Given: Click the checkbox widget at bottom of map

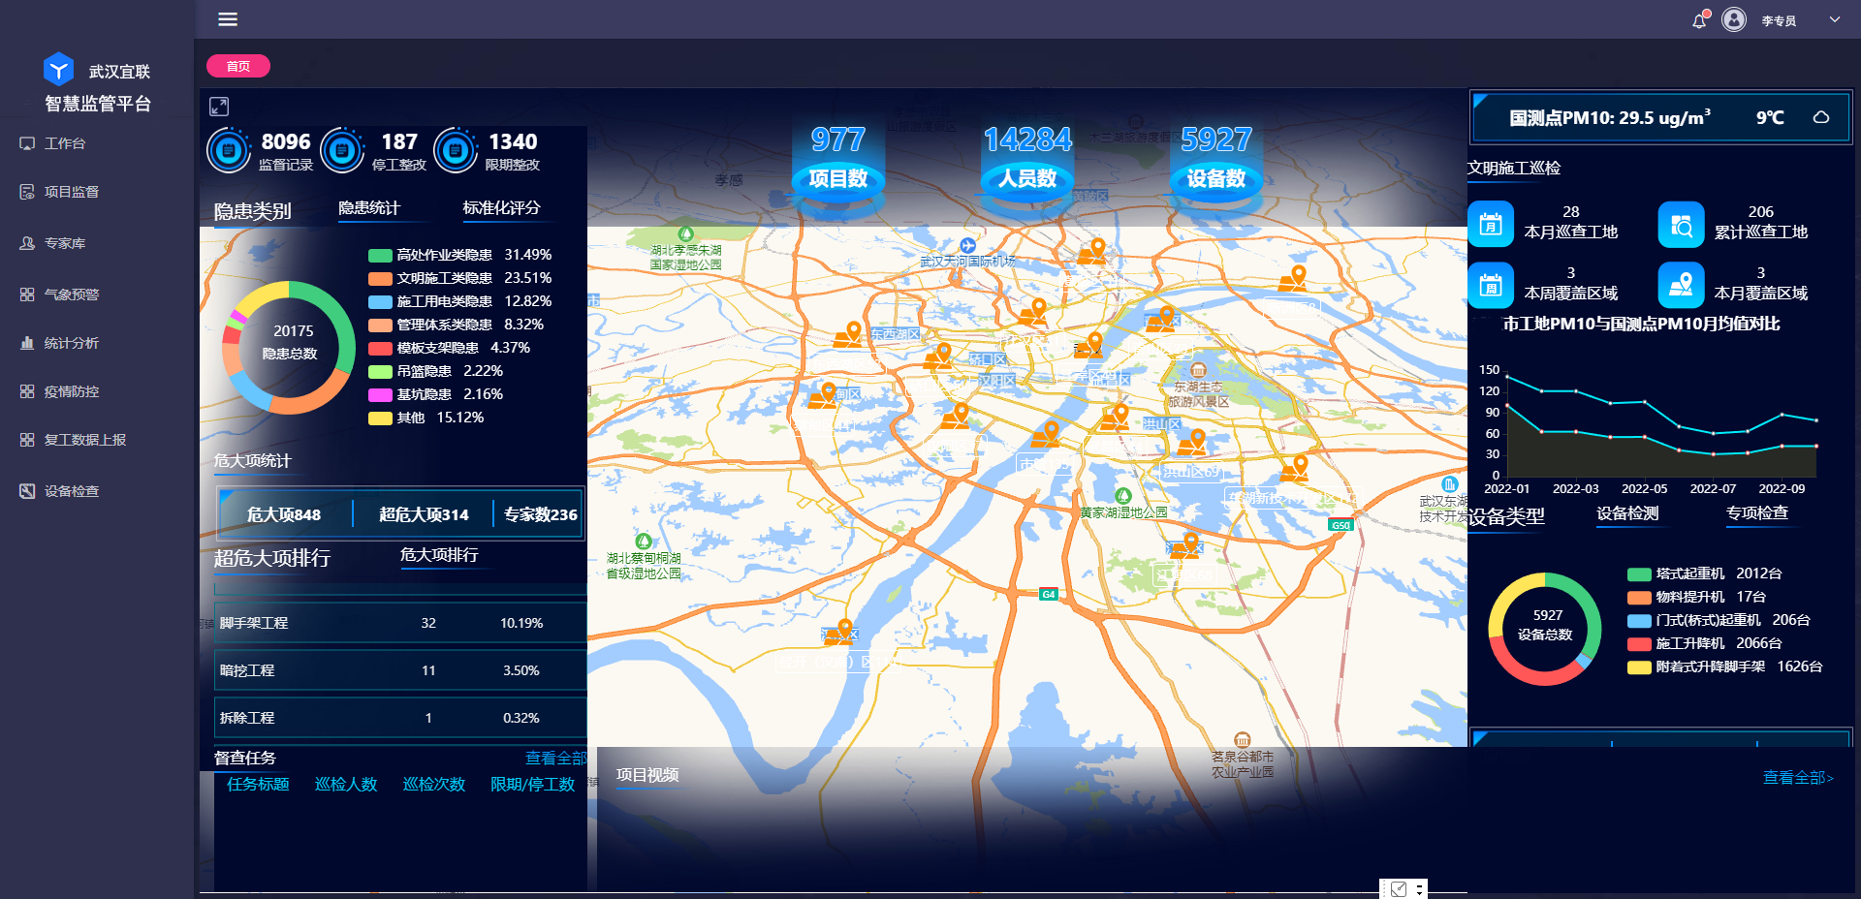Looking at the screenshot, I should [x=1399, y=889].
